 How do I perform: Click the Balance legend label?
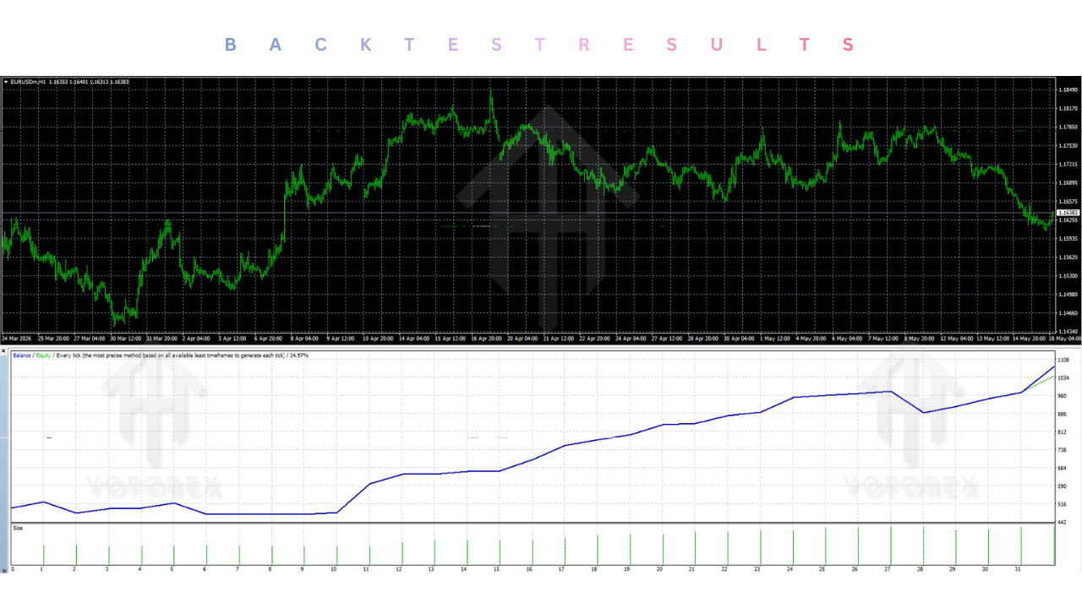point(22,356)
